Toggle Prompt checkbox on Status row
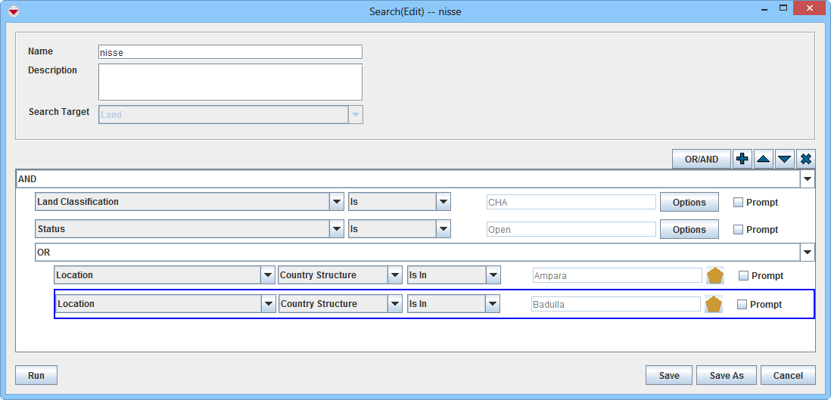This screenshot has width=831, height=400. [739, 230]
